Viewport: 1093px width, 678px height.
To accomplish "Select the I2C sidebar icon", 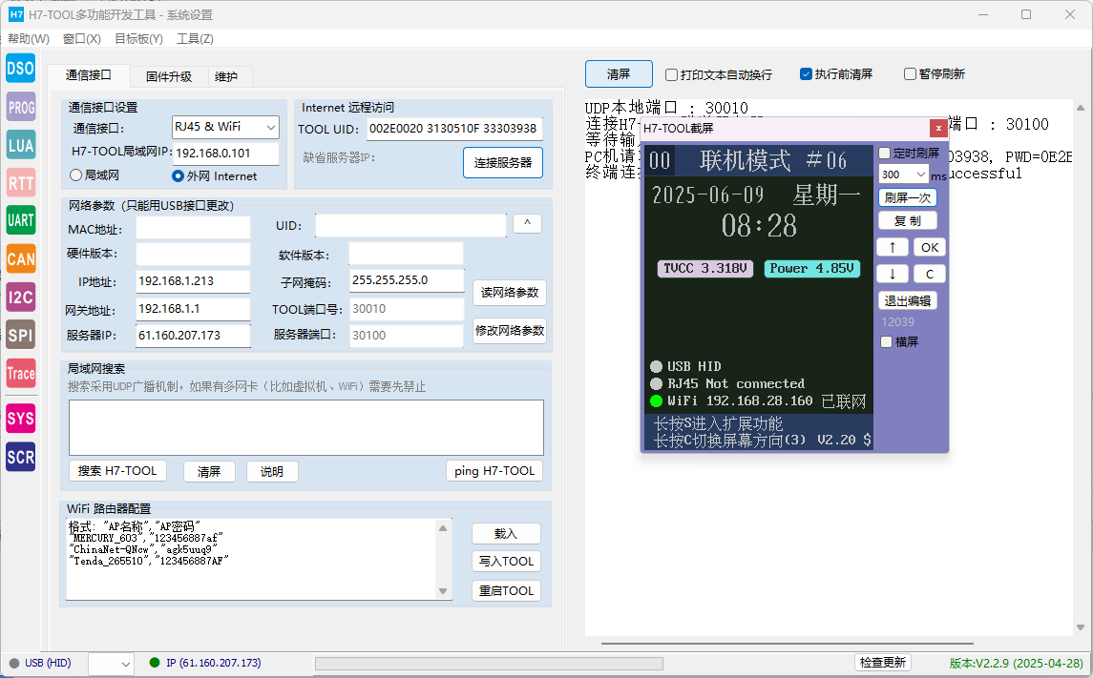I will coord(20,298).
